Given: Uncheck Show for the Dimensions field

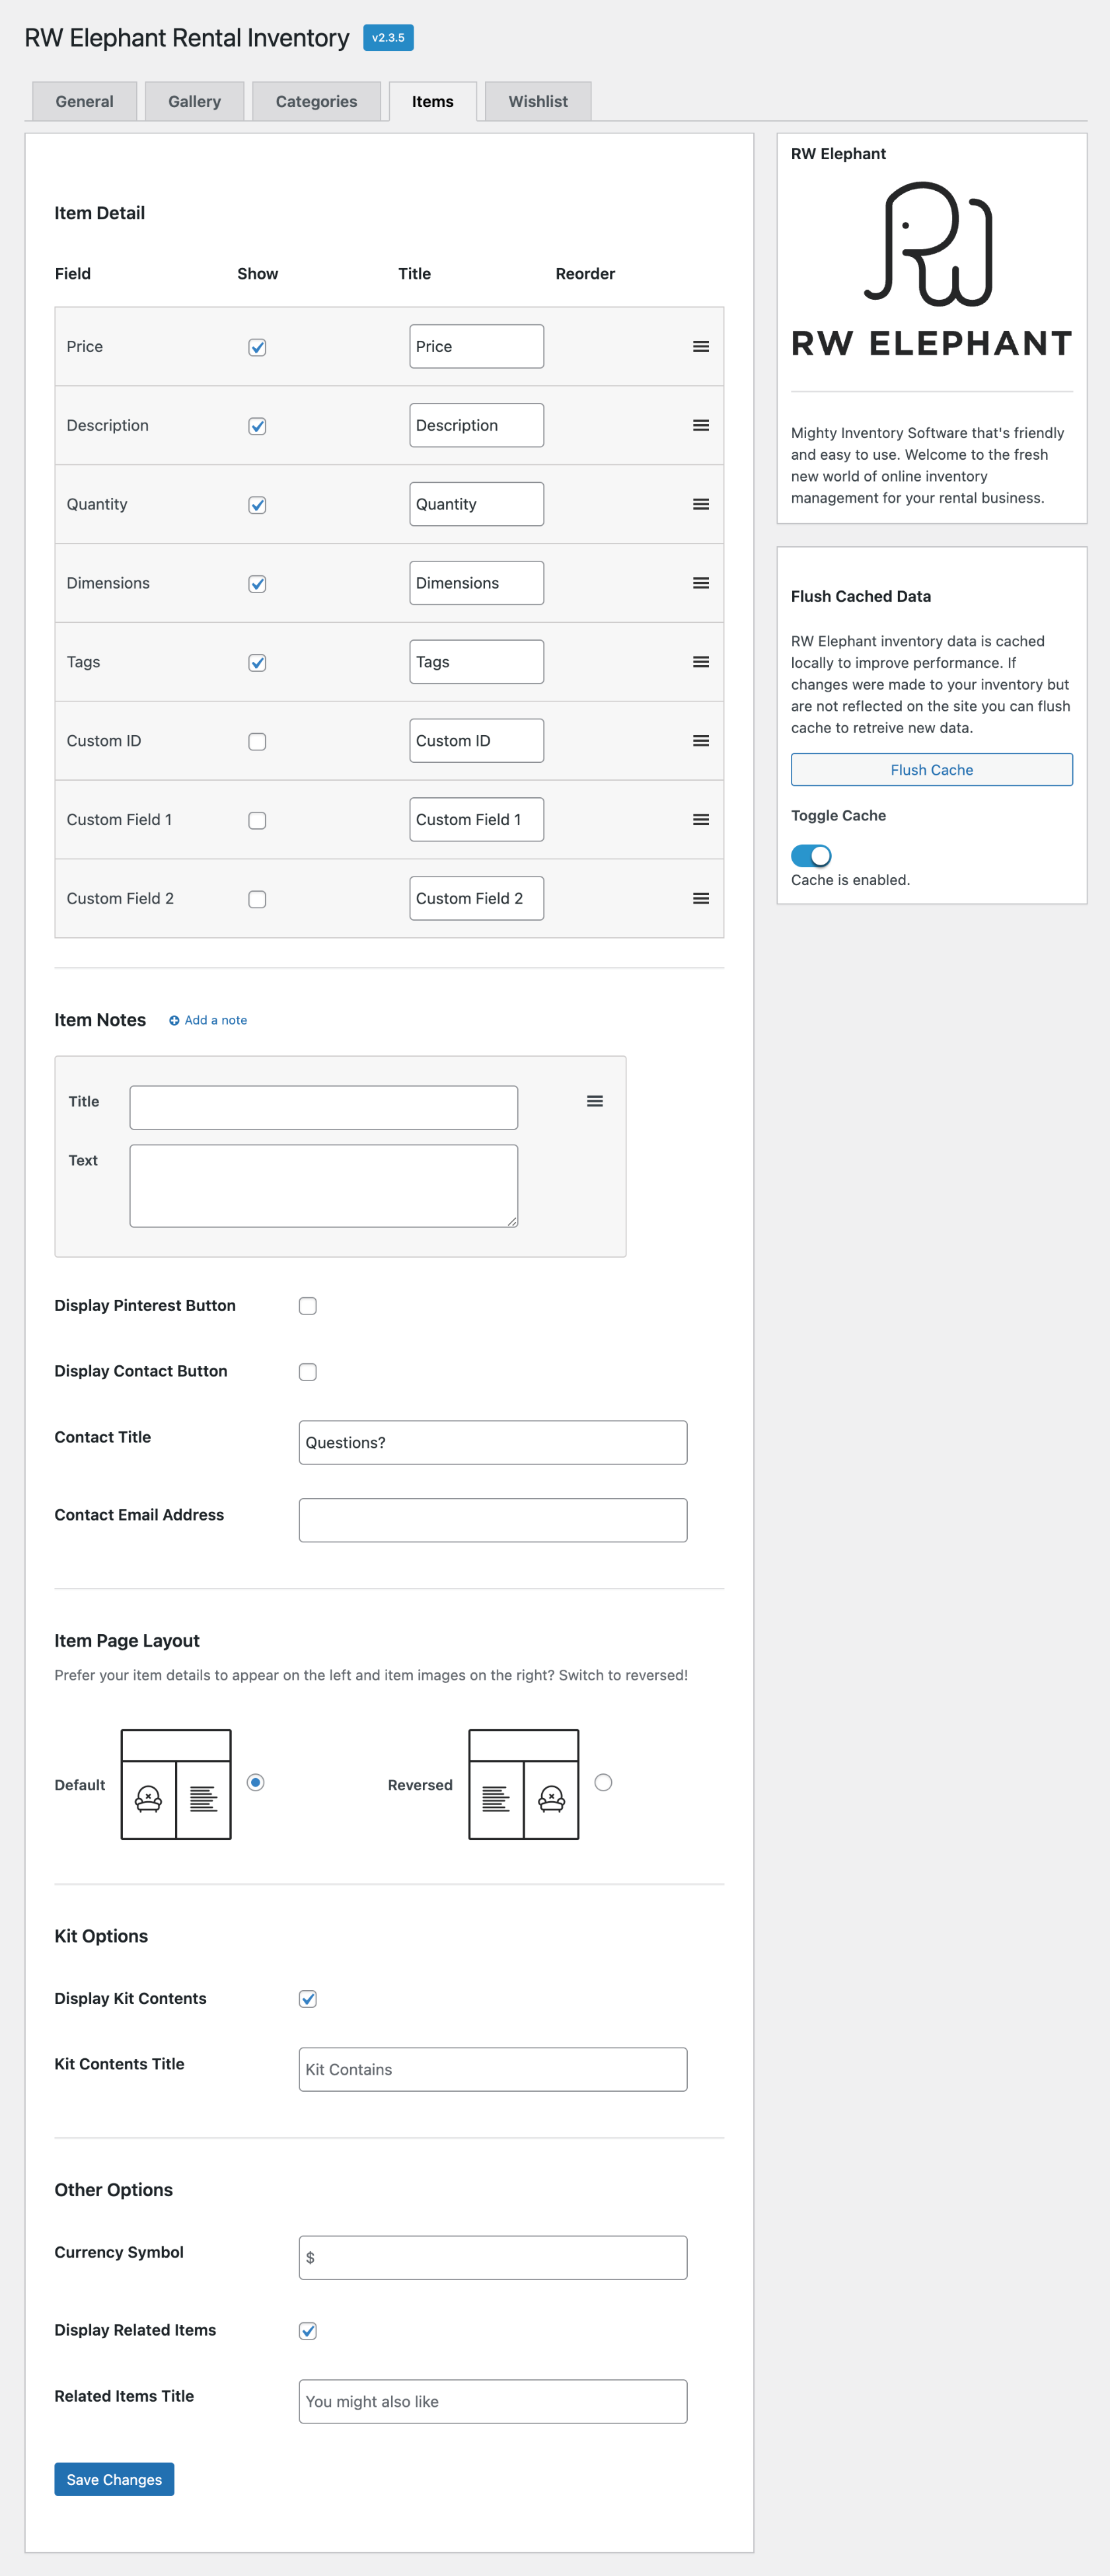Looking at the screenshot, I should click(257, 584).
